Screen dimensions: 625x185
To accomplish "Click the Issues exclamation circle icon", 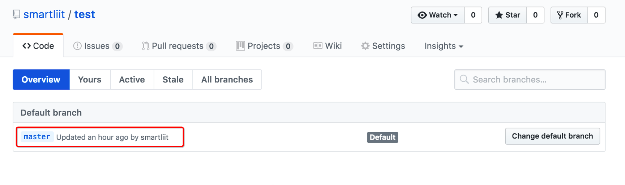I will point(77,46).
